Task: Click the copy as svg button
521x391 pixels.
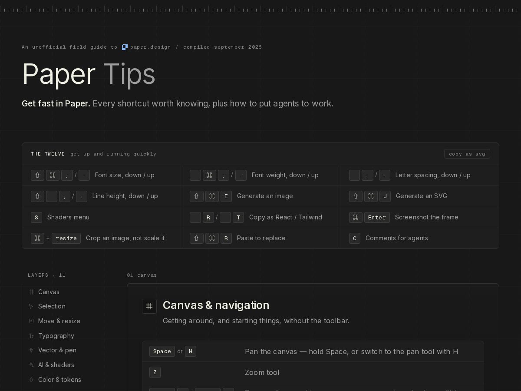Action: [x=467, y=154]
